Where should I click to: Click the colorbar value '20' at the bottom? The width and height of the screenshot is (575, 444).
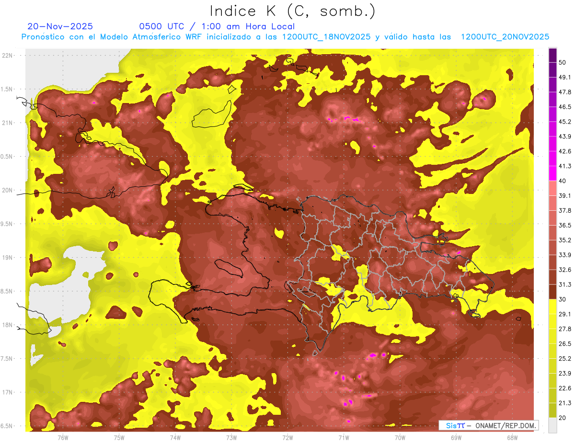tap(563, 418)
